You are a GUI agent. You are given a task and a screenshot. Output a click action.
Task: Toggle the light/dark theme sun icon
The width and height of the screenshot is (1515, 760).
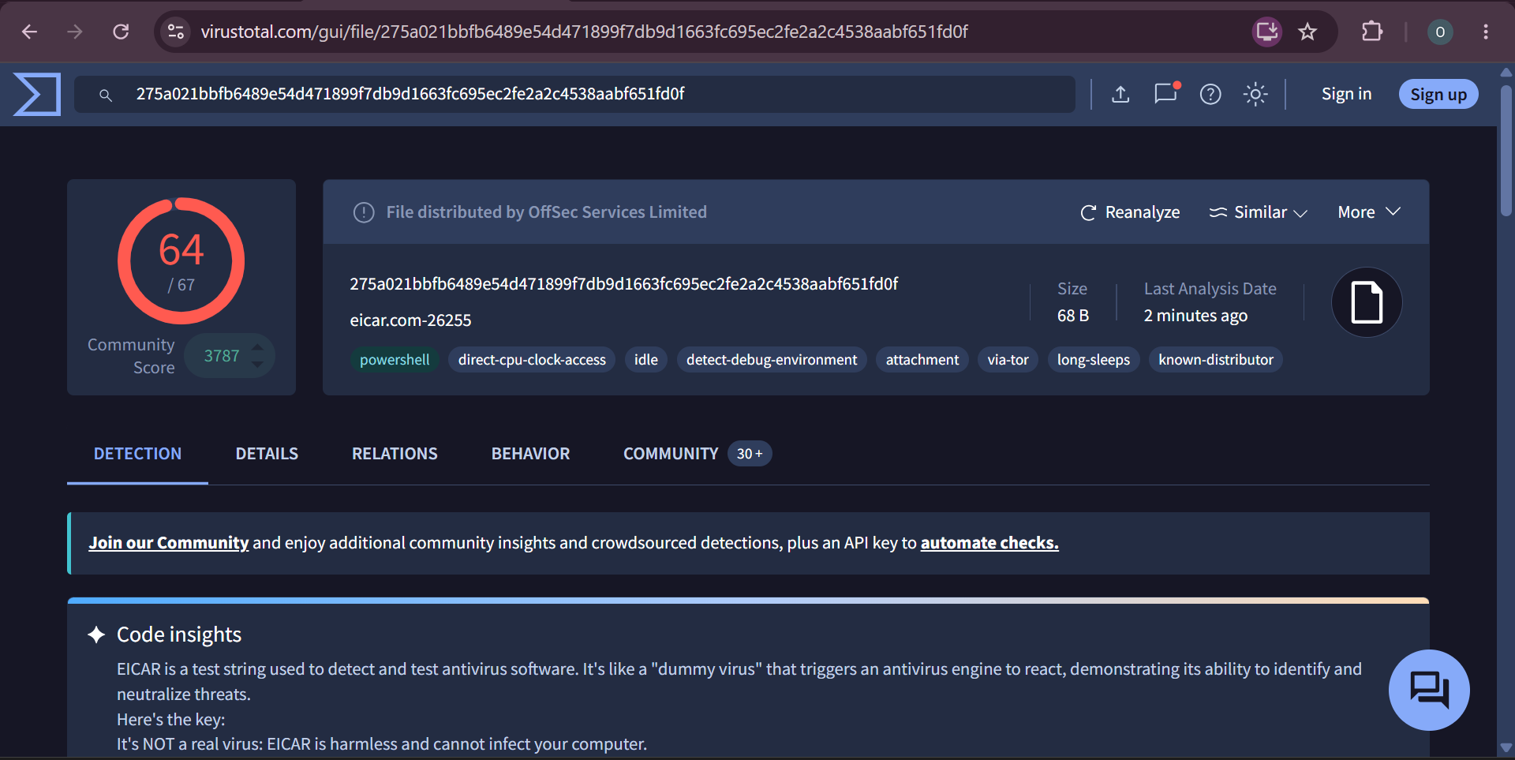tap(1255, 94)
